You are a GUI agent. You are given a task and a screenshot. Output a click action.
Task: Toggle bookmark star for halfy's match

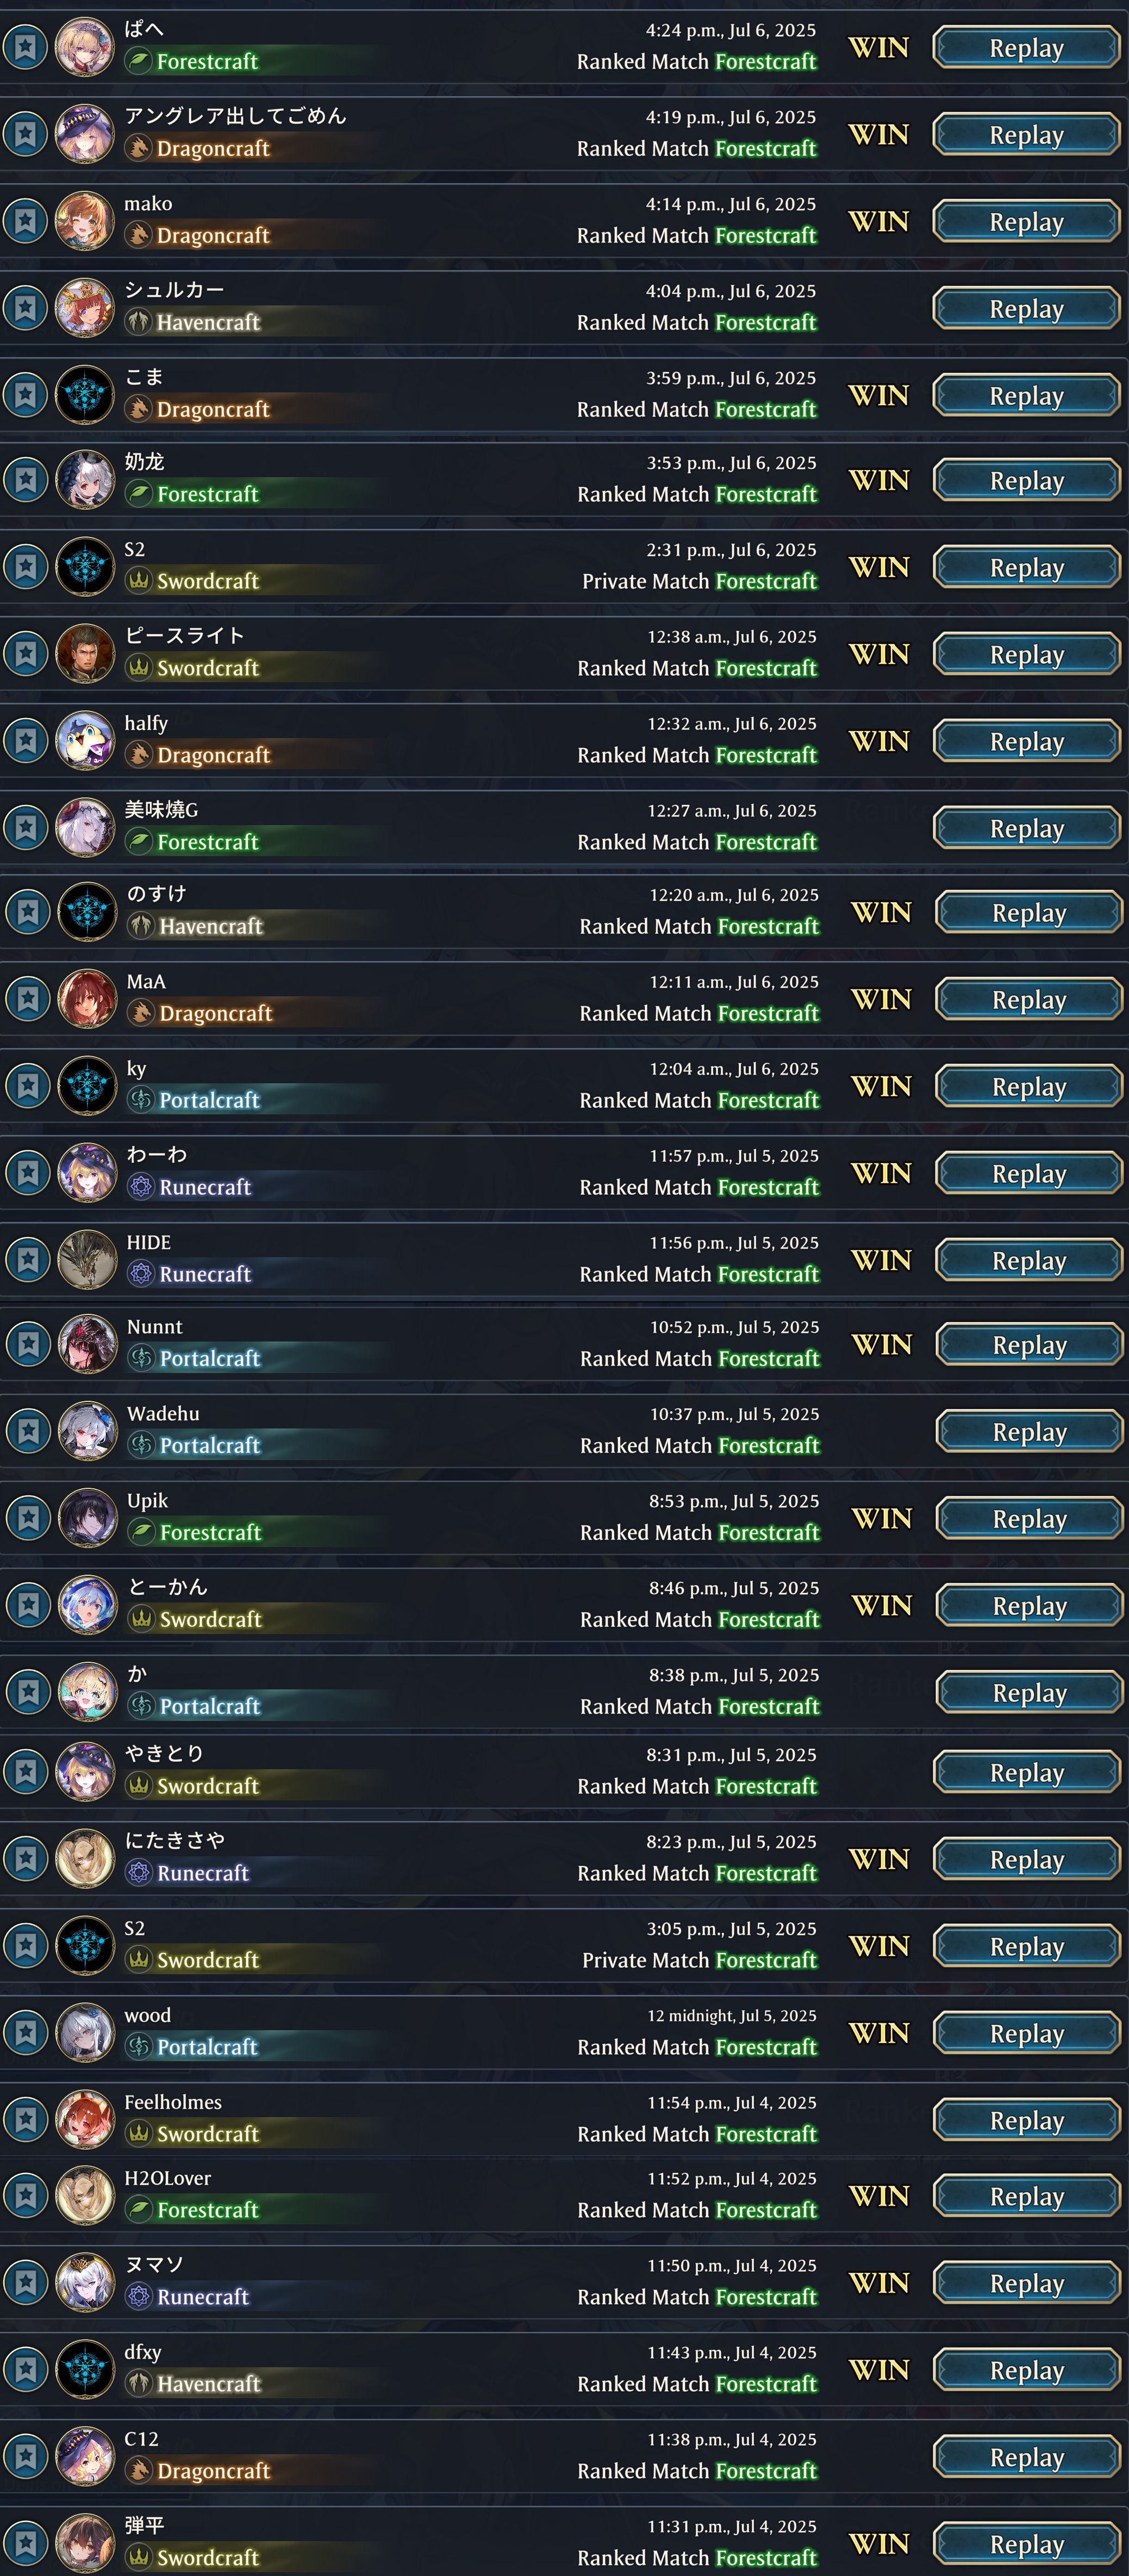tap(25, 740)
